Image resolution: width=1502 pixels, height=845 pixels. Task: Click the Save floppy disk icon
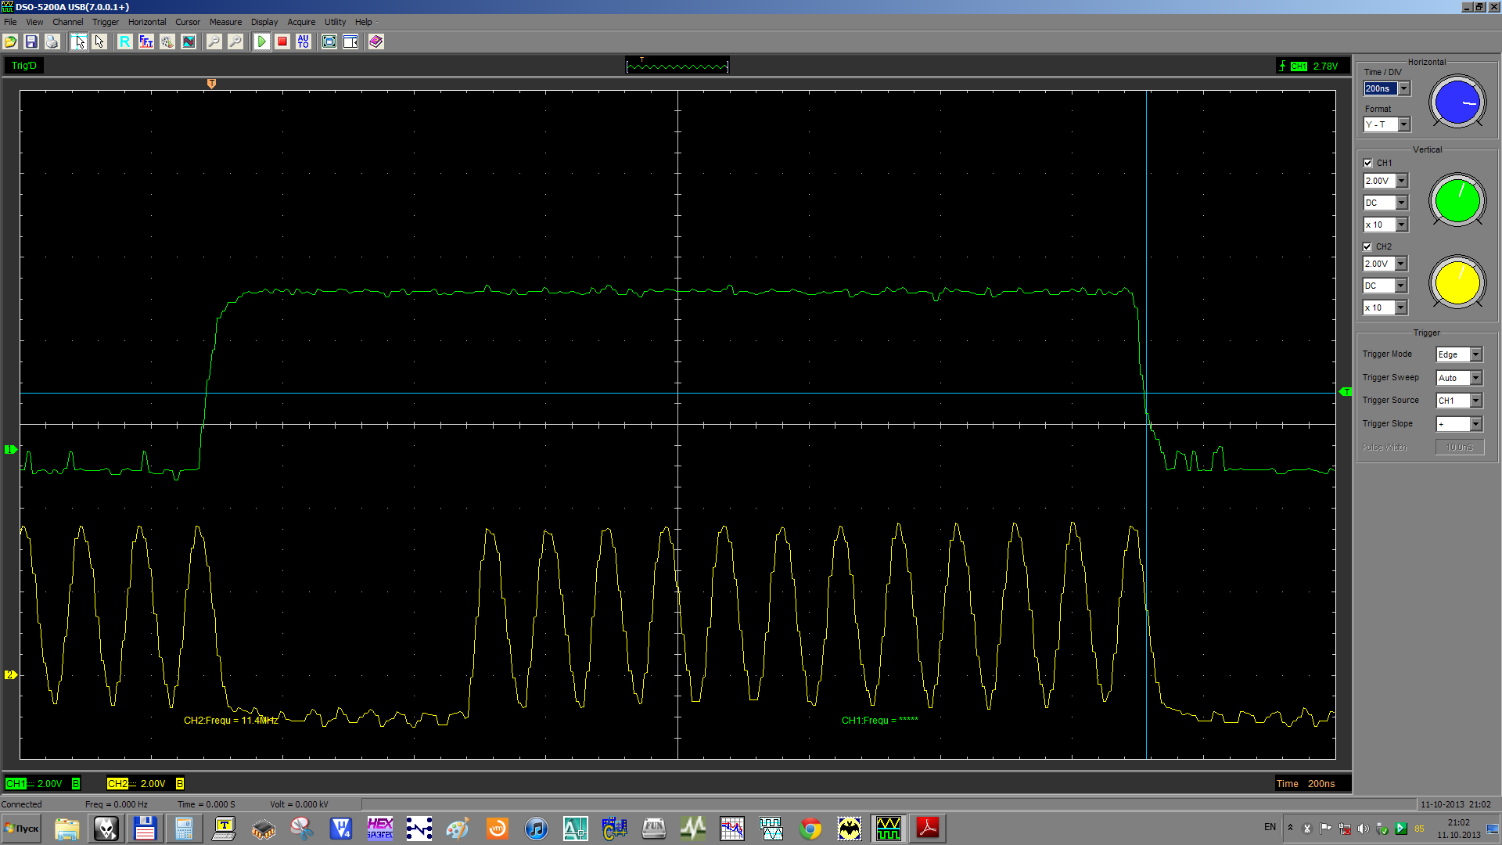point(31,41)
